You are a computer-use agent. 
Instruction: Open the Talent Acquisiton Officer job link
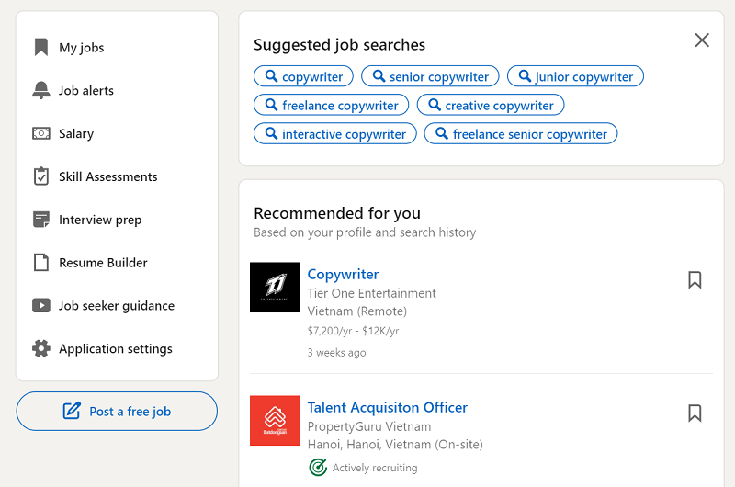[387, 407]
